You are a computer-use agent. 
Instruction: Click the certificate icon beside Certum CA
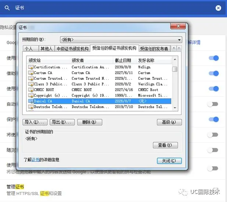[31, 73]
